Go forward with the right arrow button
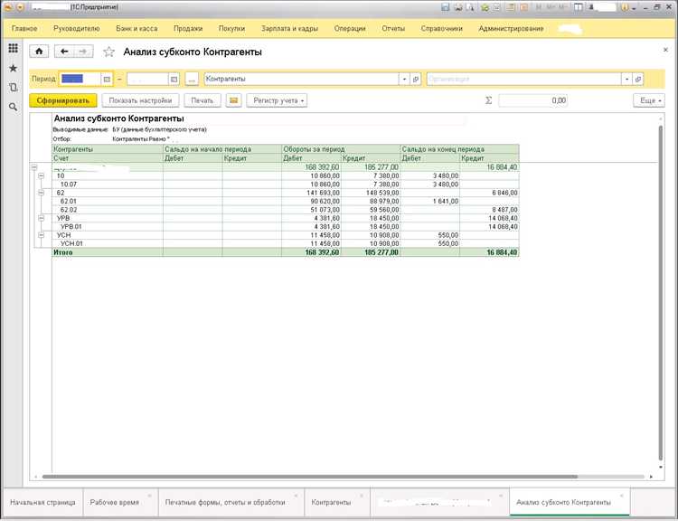678x521 pixels. point(82,52)
